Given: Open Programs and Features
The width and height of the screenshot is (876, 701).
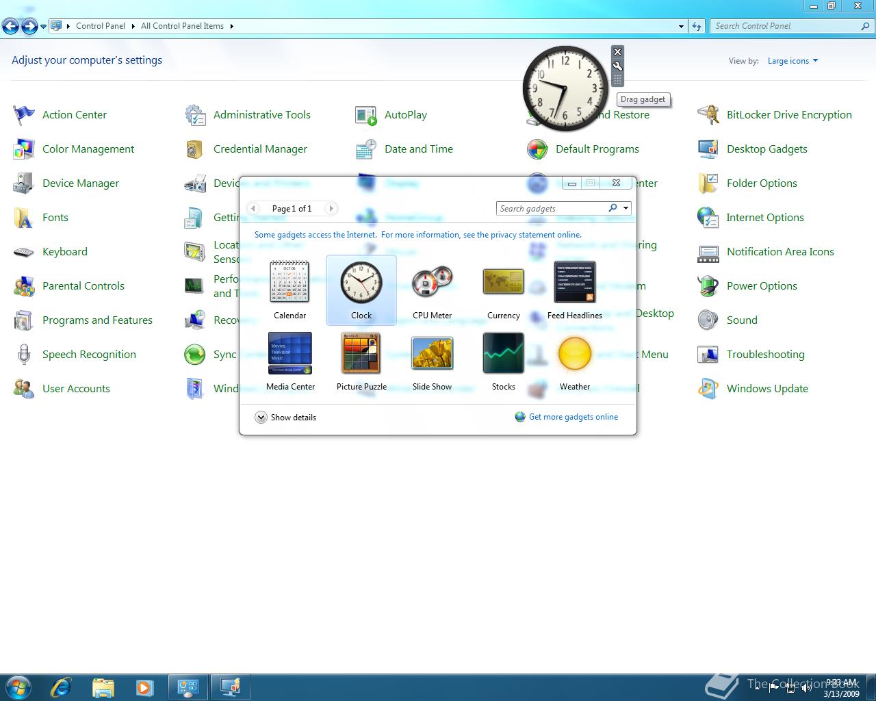Looking at the screenshot, I should tap(83, 320).
